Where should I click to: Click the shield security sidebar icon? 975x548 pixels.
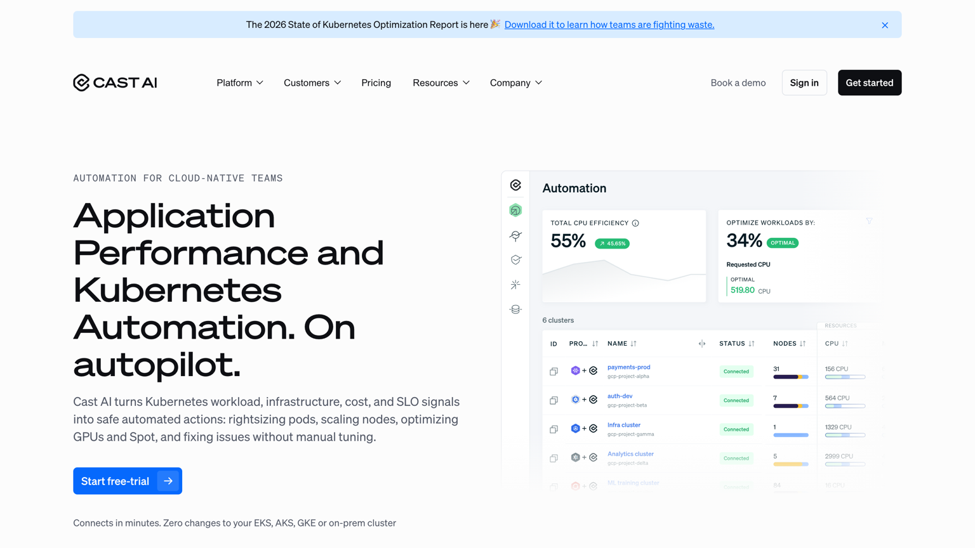tap(515, 260)
